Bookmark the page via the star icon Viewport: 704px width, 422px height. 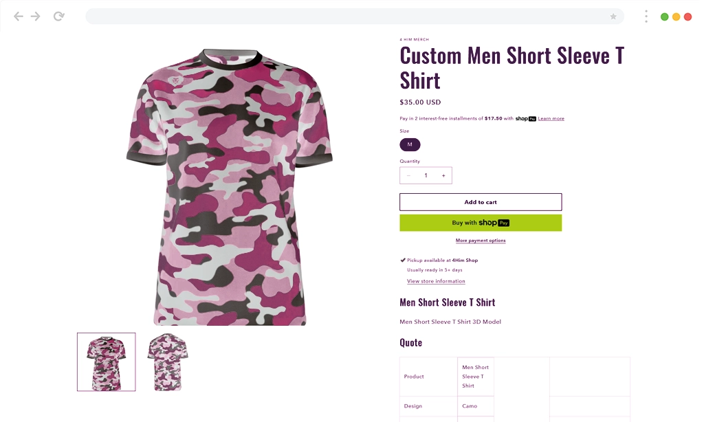613,16
